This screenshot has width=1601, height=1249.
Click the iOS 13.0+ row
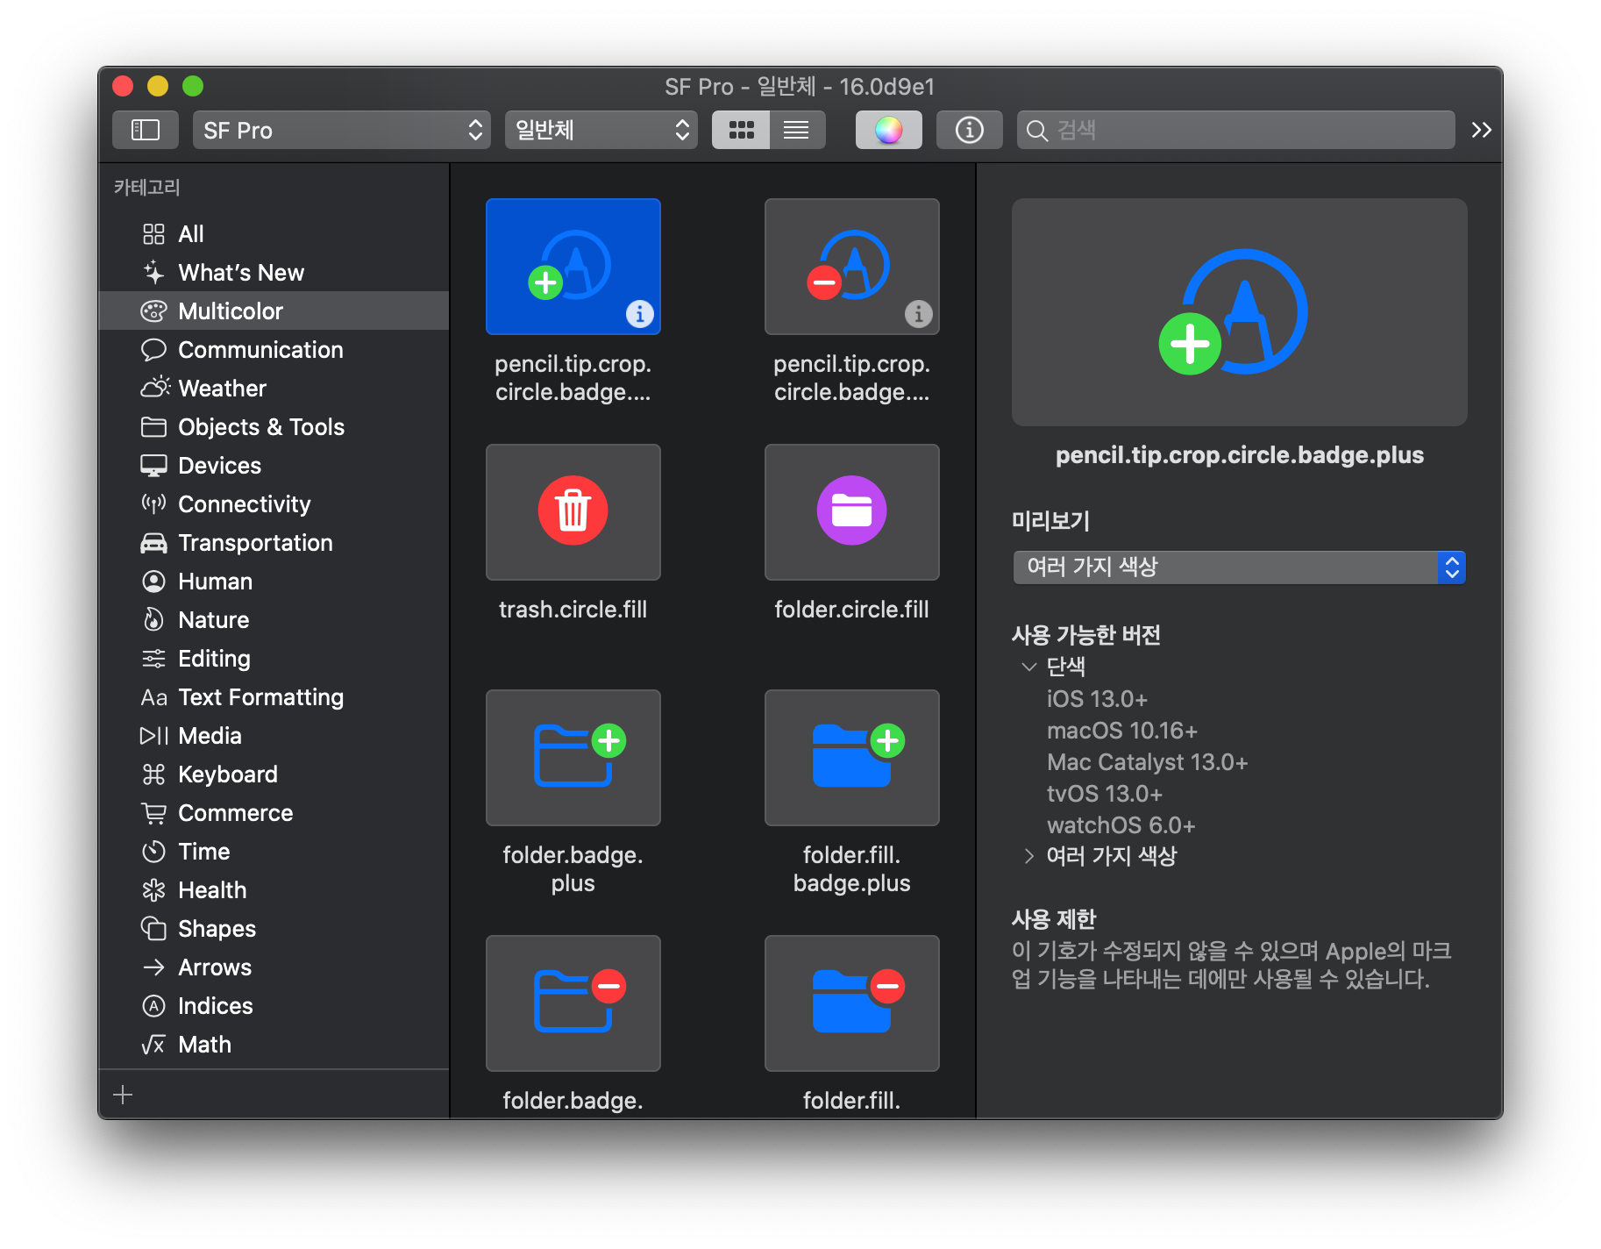[x=1097, y=699]
